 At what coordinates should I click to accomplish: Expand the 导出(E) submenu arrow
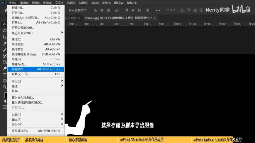click(x=62, y=81)
